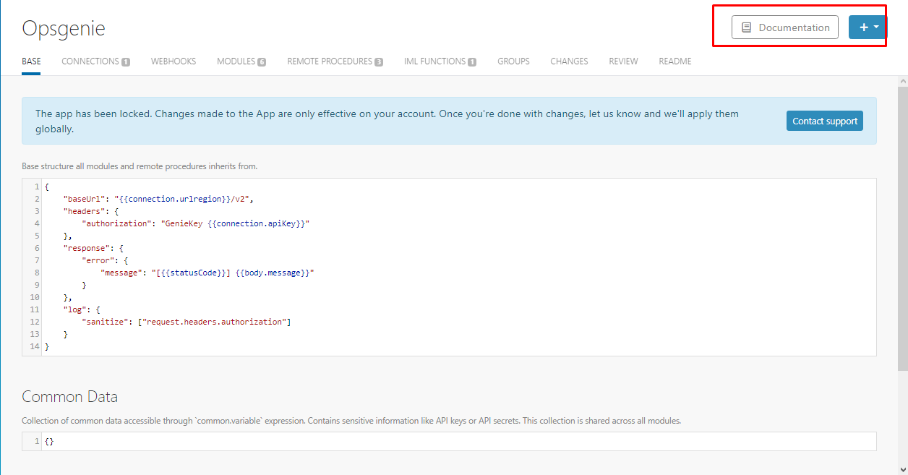Go to the WEBHOOKS tab

174,61
